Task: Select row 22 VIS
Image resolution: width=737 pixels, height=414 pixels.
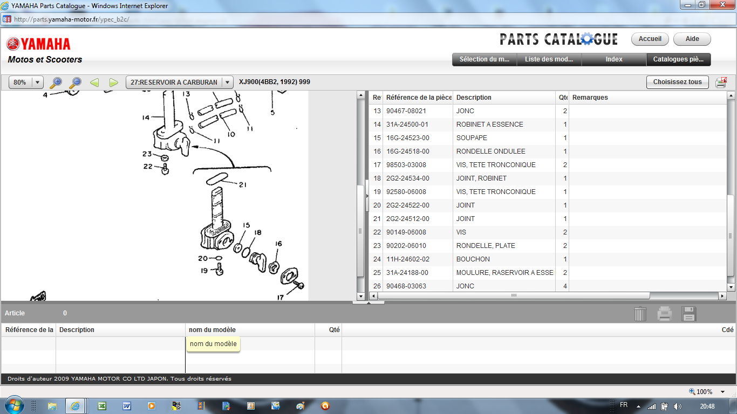Action: tap(548, 232)
